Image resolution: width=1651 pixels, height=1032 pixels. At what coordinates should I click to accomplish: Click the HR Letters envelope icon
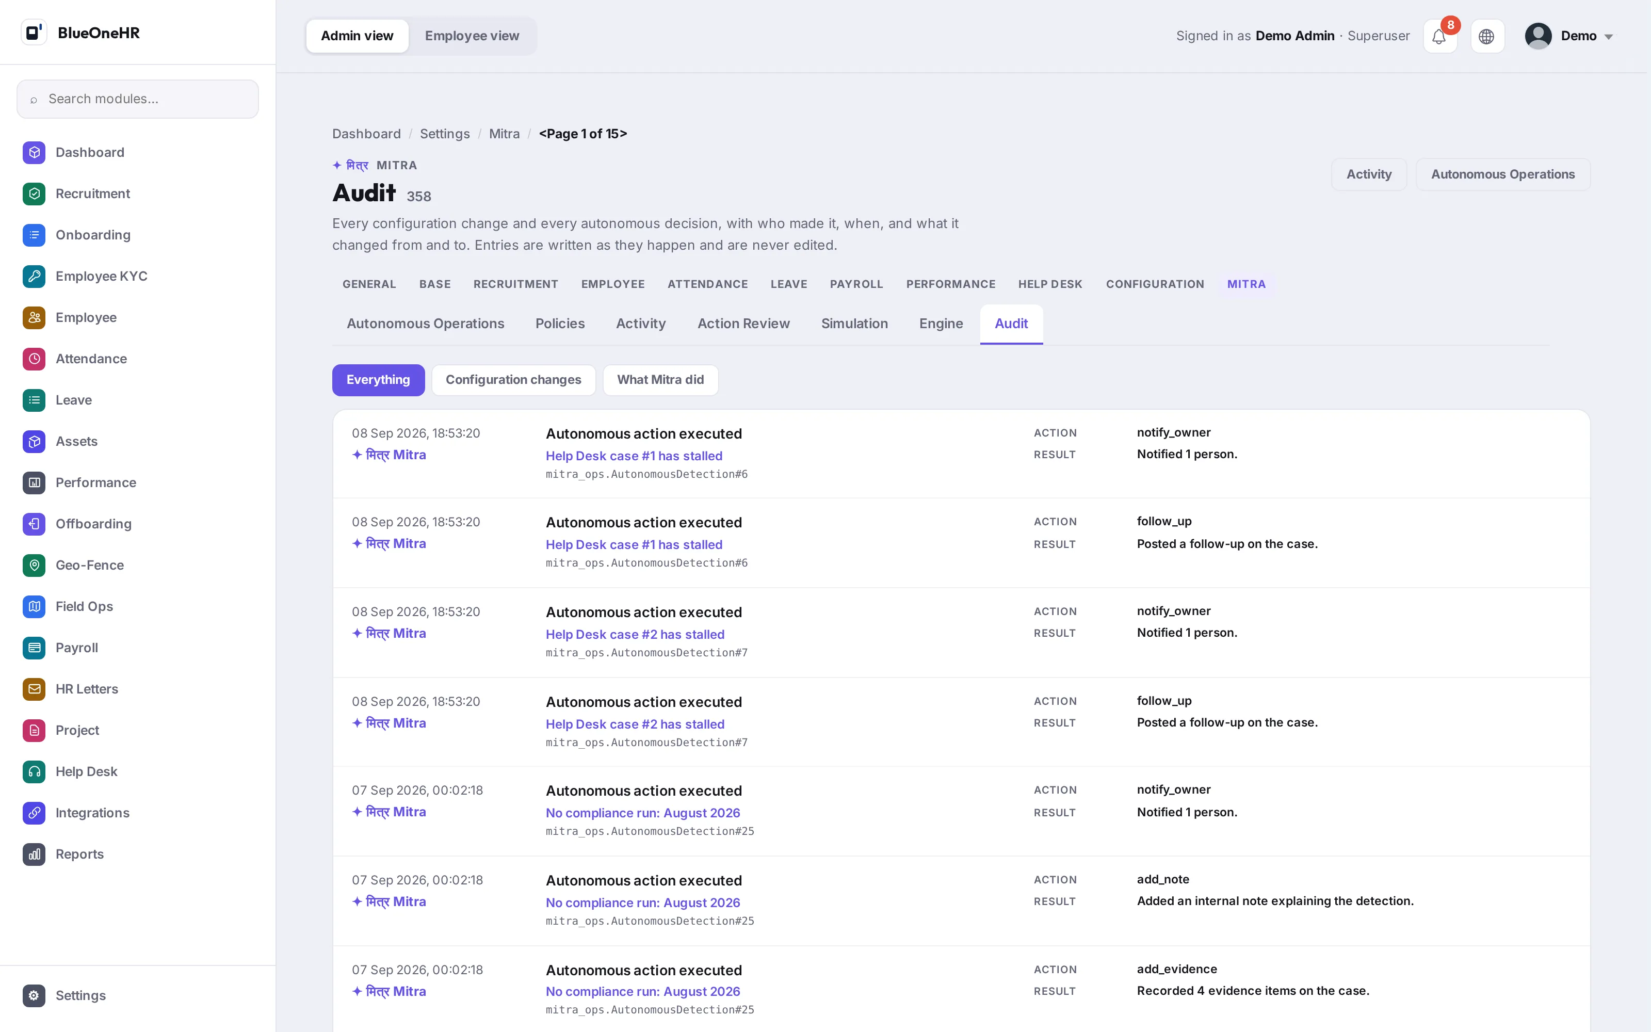pos(34,689)
